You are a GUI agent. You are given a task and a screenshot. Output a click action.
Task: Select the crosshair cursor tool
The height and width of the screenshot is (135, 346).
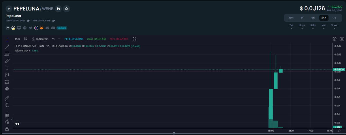coord(7,39)
